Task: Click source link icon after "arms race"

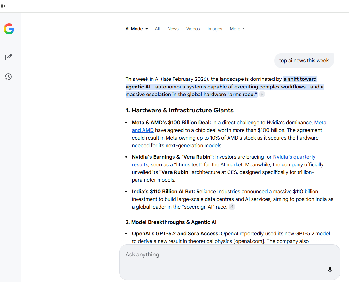Action: point(262,95)
